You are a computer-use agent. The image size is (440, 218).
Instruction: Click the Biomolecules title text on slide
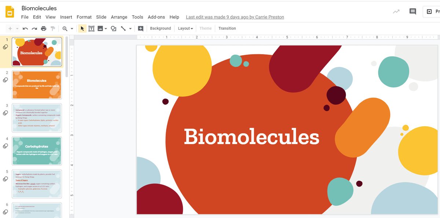(x=252, y=137)
